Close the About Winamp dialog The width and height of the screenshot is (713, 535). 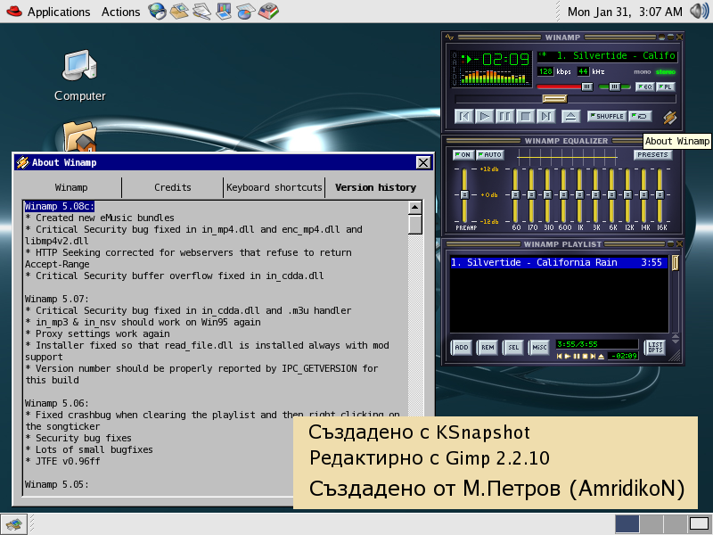click(422, 162)
